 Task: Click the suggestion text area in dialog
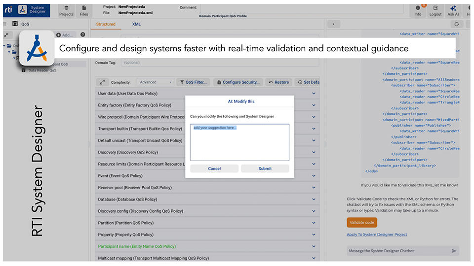pyautogui.click(x=239, y=142)
